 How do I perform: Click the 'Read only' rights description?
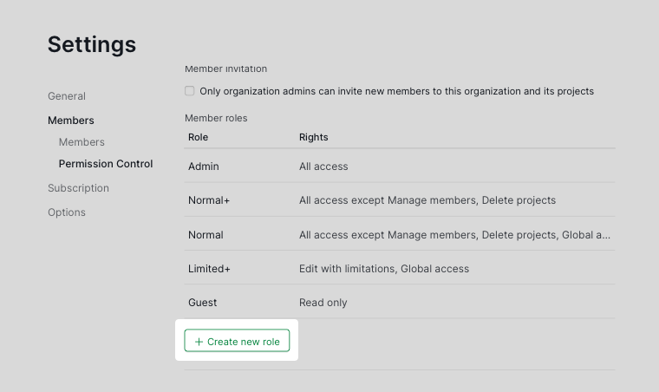point(323,303)
